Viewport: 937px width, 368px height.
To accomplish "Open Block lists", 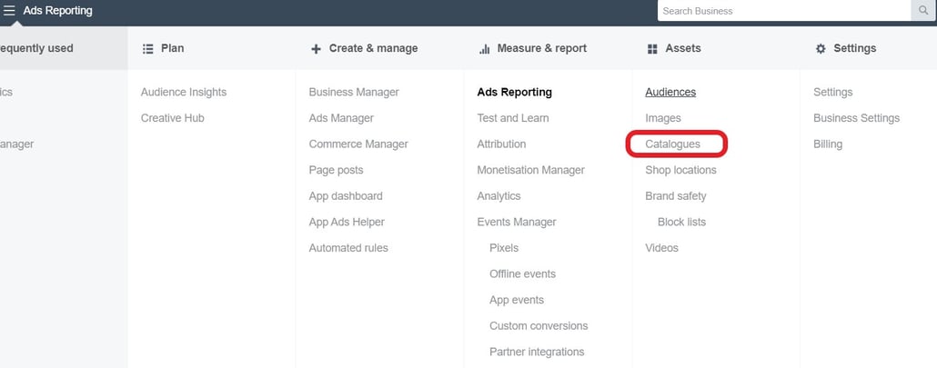I will tap(682, 222).
